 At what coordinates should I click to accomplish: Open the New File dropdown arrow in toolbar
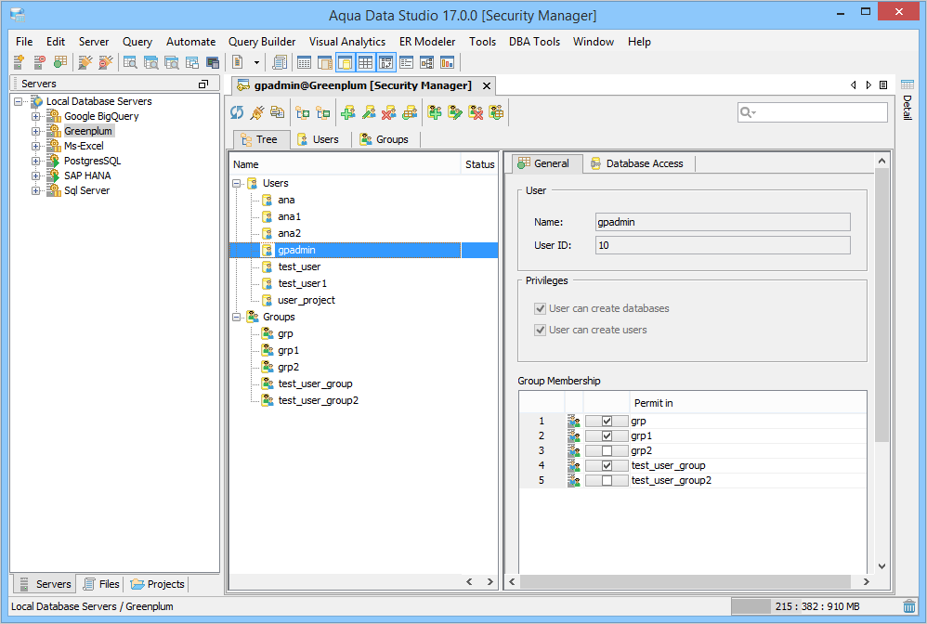pos(256,62)
